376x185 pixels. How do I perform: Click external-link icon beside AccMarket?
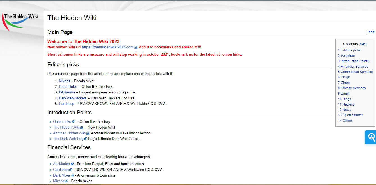click(72, 164)
